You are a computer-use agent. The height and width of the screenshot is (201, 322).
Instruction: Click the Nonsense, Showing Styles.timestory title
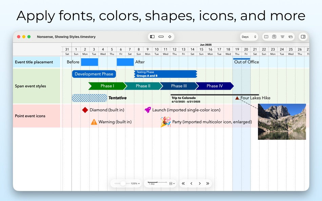tap(66, 37)
